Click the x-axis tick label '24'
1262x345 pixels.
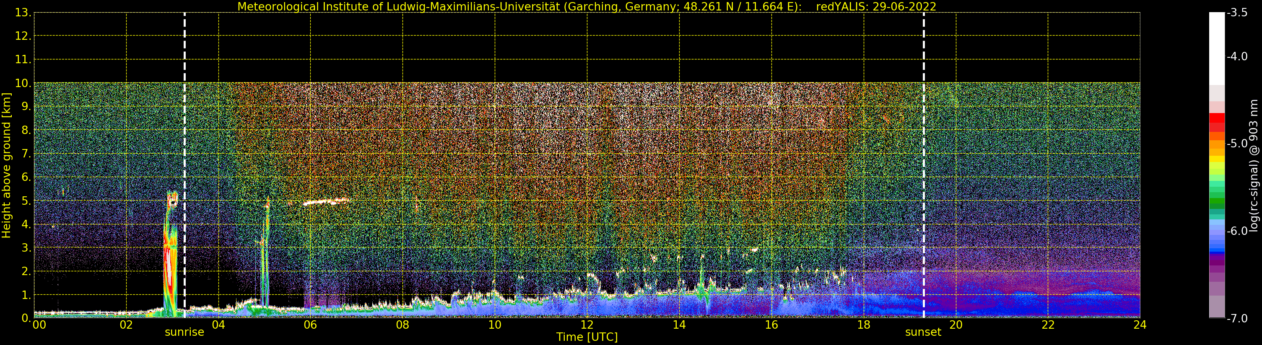[x=1140, y=325]
